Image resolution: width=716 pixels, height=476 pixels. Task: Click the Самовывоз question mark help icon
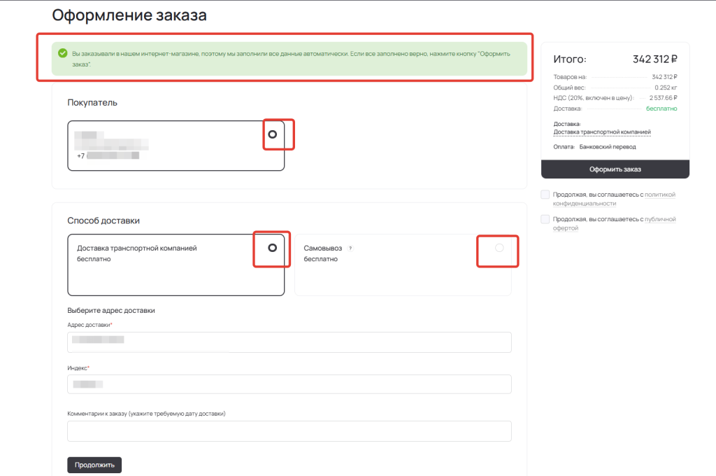350,248
